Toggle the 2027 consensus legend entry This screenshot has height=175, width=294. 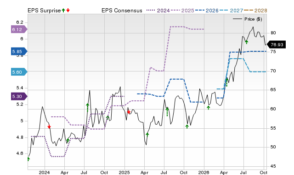tap(231, 11)
